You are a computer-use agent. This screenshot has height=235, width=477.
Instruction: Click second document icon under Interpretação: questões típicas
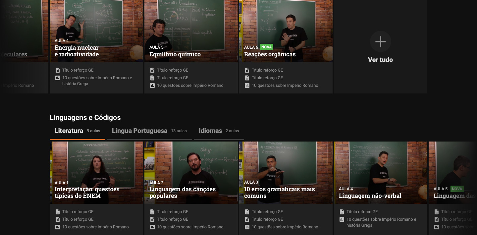(x=58, y=219)
